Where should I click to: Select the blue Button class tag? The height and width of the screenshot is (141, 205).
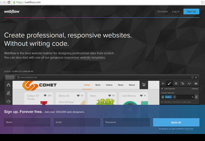click(168, 97)
